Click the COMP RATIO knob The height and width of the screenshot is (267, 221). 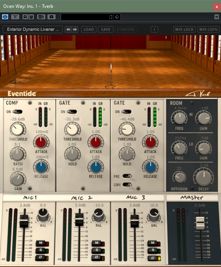click(18, 154)
